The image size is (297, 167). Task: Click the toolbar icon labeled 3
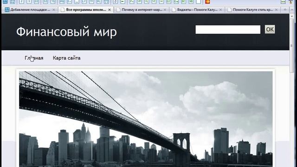pos(29,2)
